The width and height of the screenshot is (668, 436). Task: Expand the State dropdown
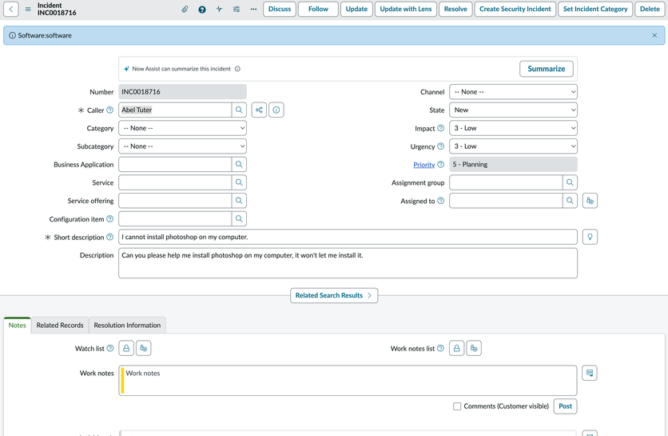[x=512, y=110]
